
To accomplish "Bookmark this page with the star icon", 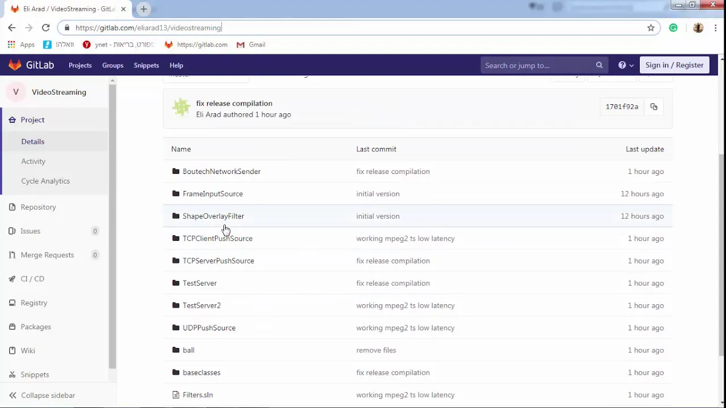I will (651, 28).
